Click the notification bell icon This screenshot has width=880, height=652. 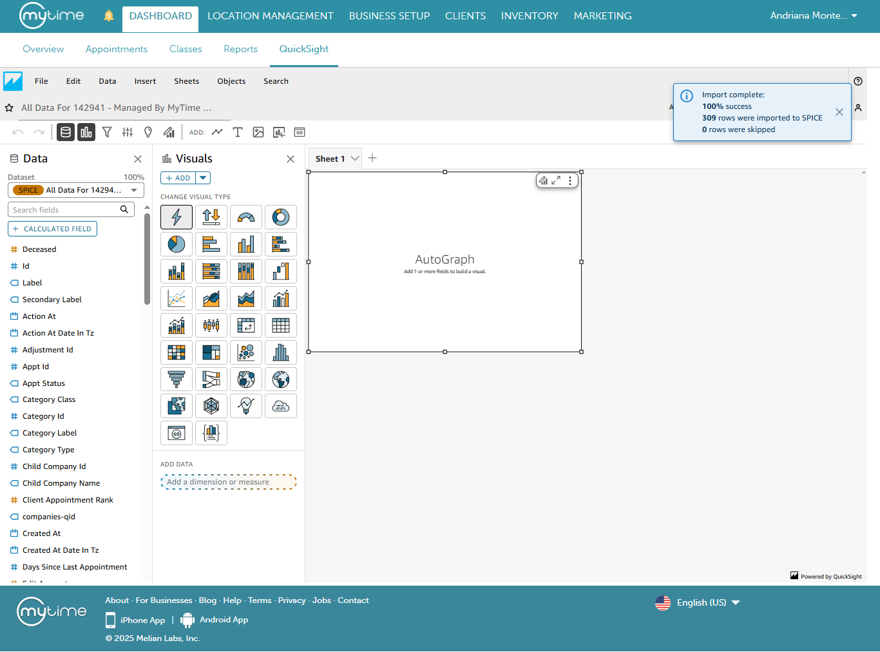[x=108, y=15]
